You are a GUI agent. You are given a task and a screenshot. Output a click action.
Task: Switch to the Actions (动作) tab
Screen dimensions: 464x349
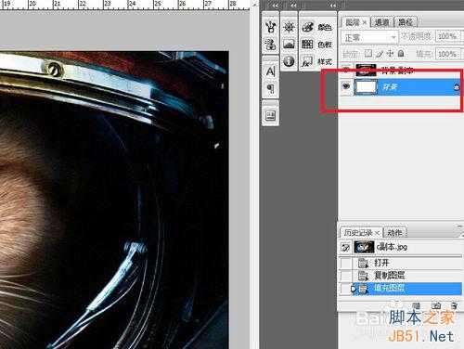tap(394, 232)
